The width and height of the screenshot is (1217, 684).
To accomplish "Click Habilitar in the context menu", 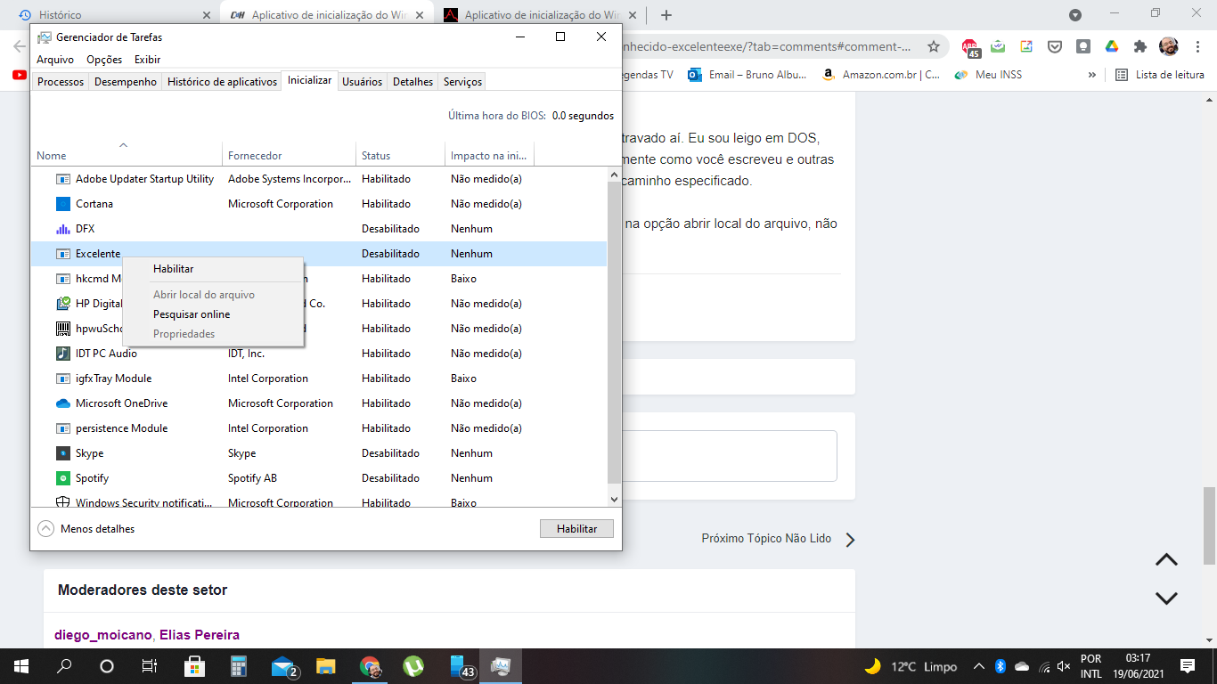I will [173, 268].
